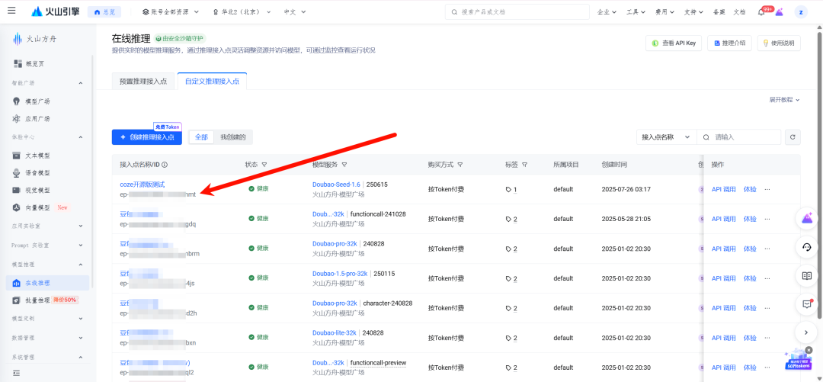
Task: Click the tag icon in coze开源版测试 row
Action: pyautogui.click(x=508, y=189)
